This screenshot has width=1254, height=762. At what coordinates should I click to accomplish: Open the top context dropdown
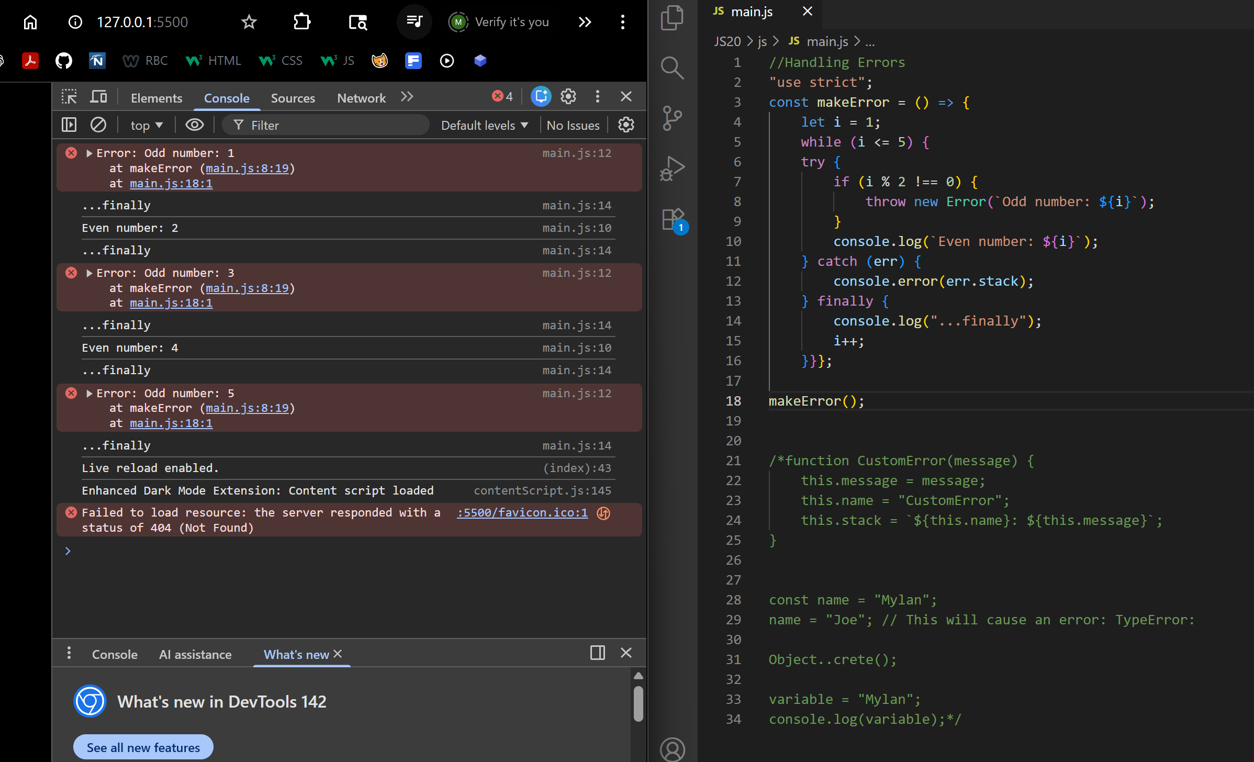147,126
